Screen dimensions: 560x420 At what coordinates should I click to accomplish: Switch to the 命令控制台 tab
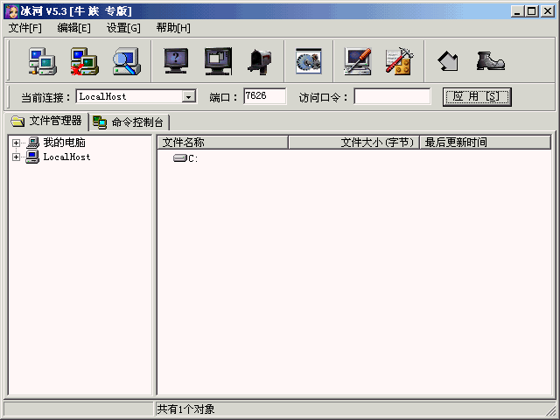(129, 122)
